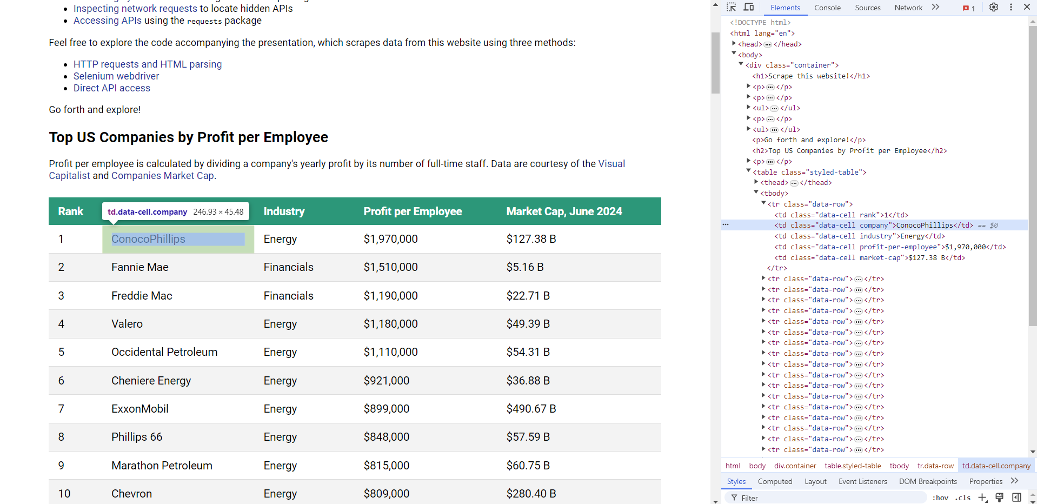Select the td industry Energy node
Screen dimensions: 1037x504
click(x=859, y=236)
